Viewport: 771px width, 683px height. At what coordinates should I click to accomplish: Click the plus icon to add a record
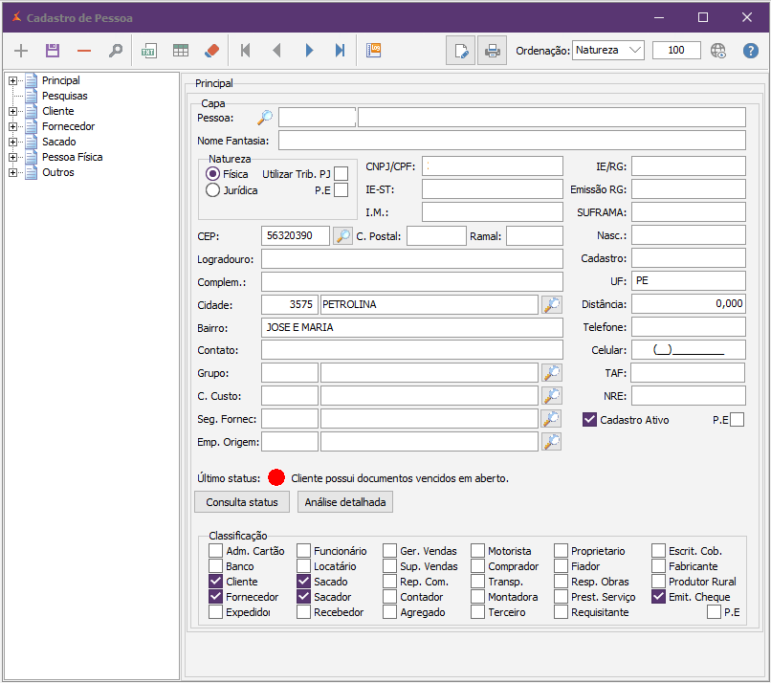[x=21, y=51]
